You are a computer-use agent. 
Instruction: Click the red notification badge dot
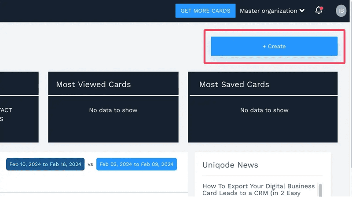tap(321, 8)
